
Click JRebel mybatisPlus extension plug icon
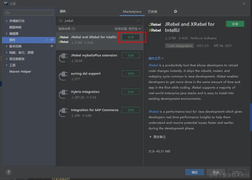coord(63,58)
